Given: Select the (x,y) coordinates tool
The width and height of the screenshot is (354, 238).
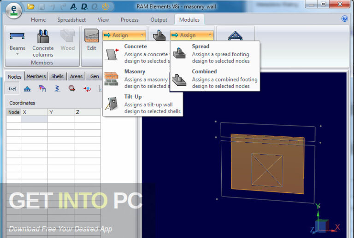Looking at the screenshot, I should [12, 88].
